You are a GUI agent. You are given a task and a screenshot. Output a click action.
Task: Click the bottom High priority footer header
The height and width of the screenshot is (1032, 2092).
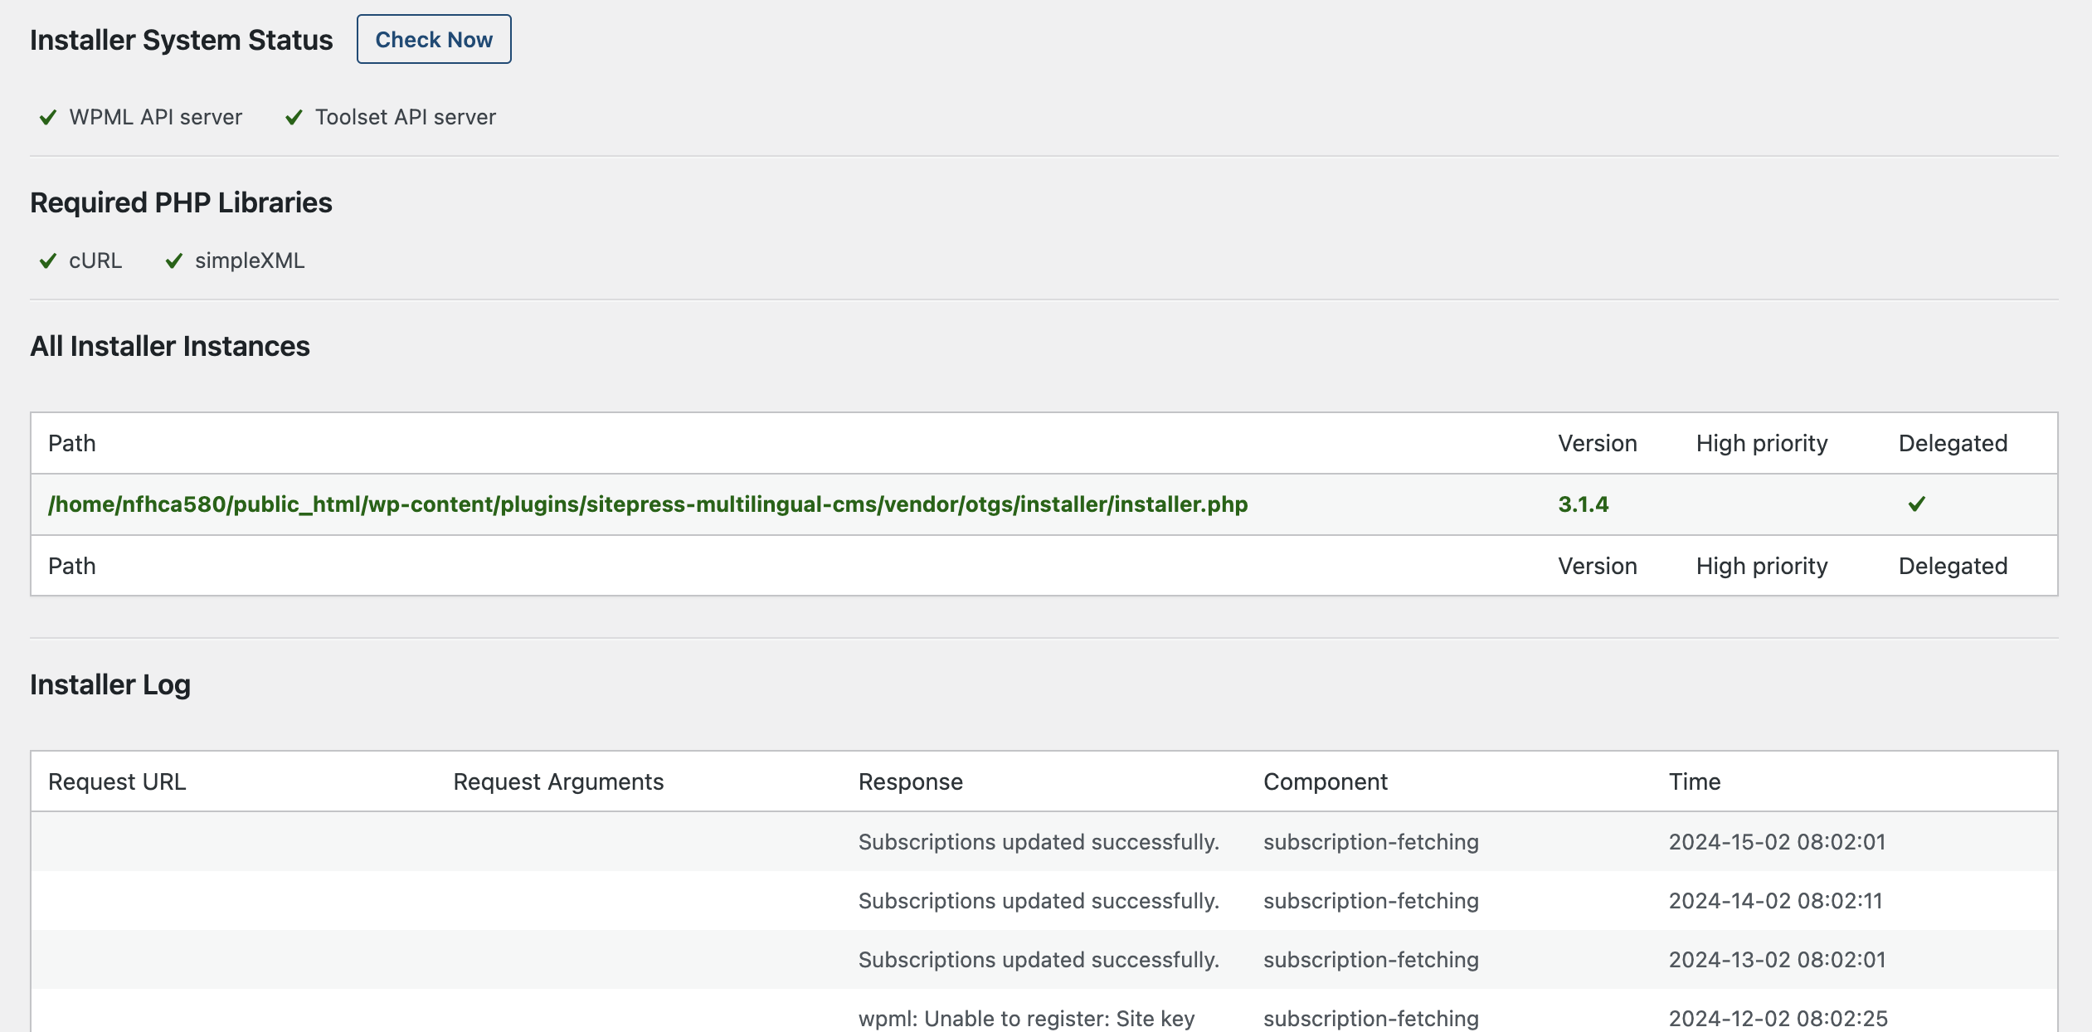(x=1762, y=566)
